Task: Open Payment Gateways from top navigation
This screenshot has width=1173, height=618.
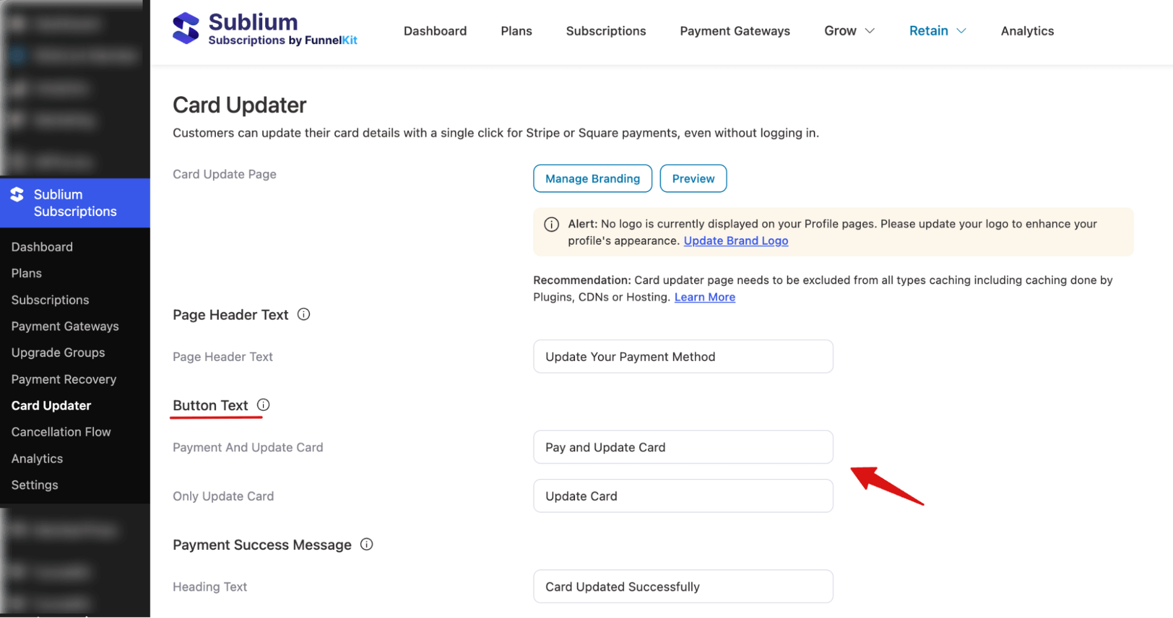Action: (734, 31)
